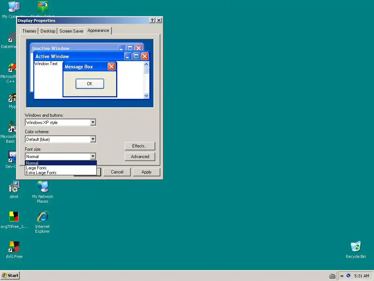The height and width of the screenshot is (281, 374).
Task: Select the Microsoft Visual C++ shortcut icon
Action: point(12,68)
